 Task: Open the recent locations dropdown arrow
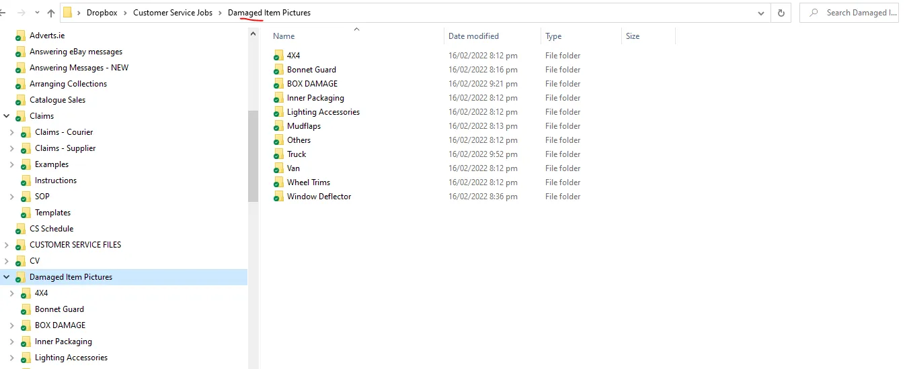pos(36,13)
